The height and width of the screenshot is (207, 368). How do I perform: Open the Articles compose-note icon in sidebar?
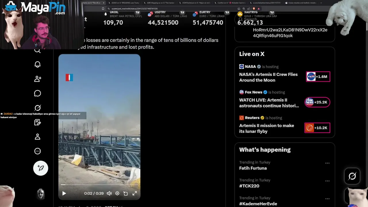(38, 122)
